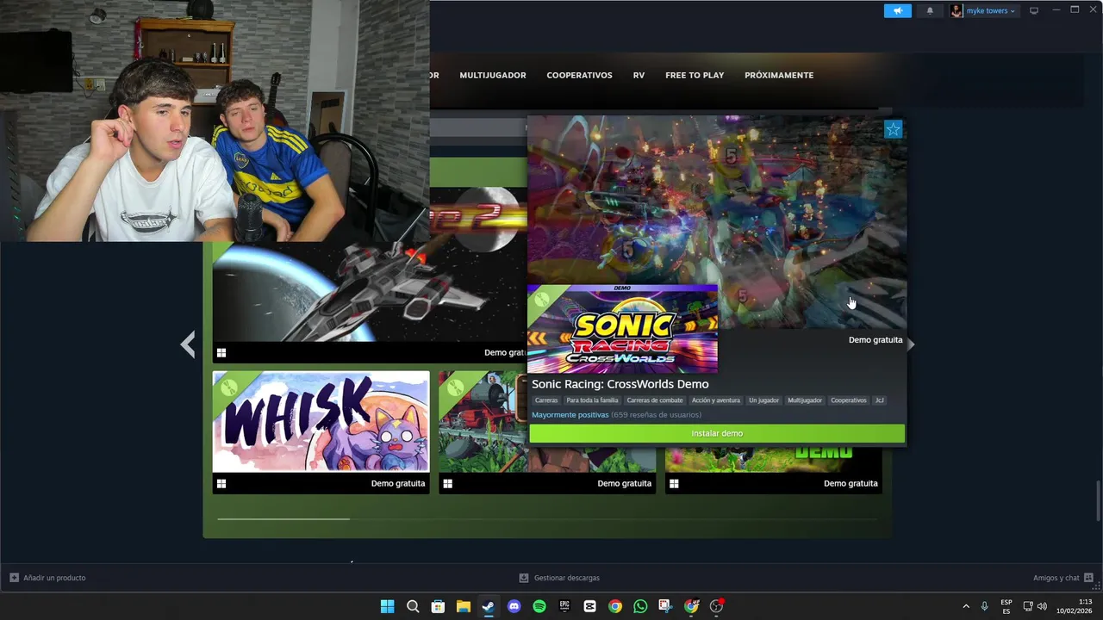Open CapCut from taskbar
Viewport: 1103px width, 620px height.
589,606
